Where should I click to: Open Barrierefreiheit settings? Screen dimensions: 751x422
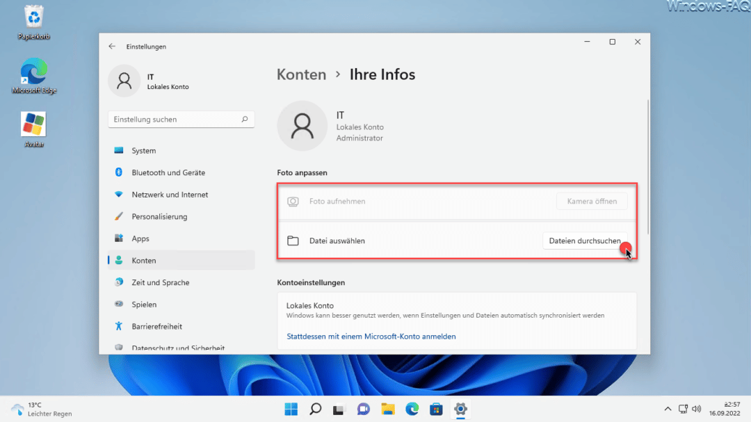181,326
